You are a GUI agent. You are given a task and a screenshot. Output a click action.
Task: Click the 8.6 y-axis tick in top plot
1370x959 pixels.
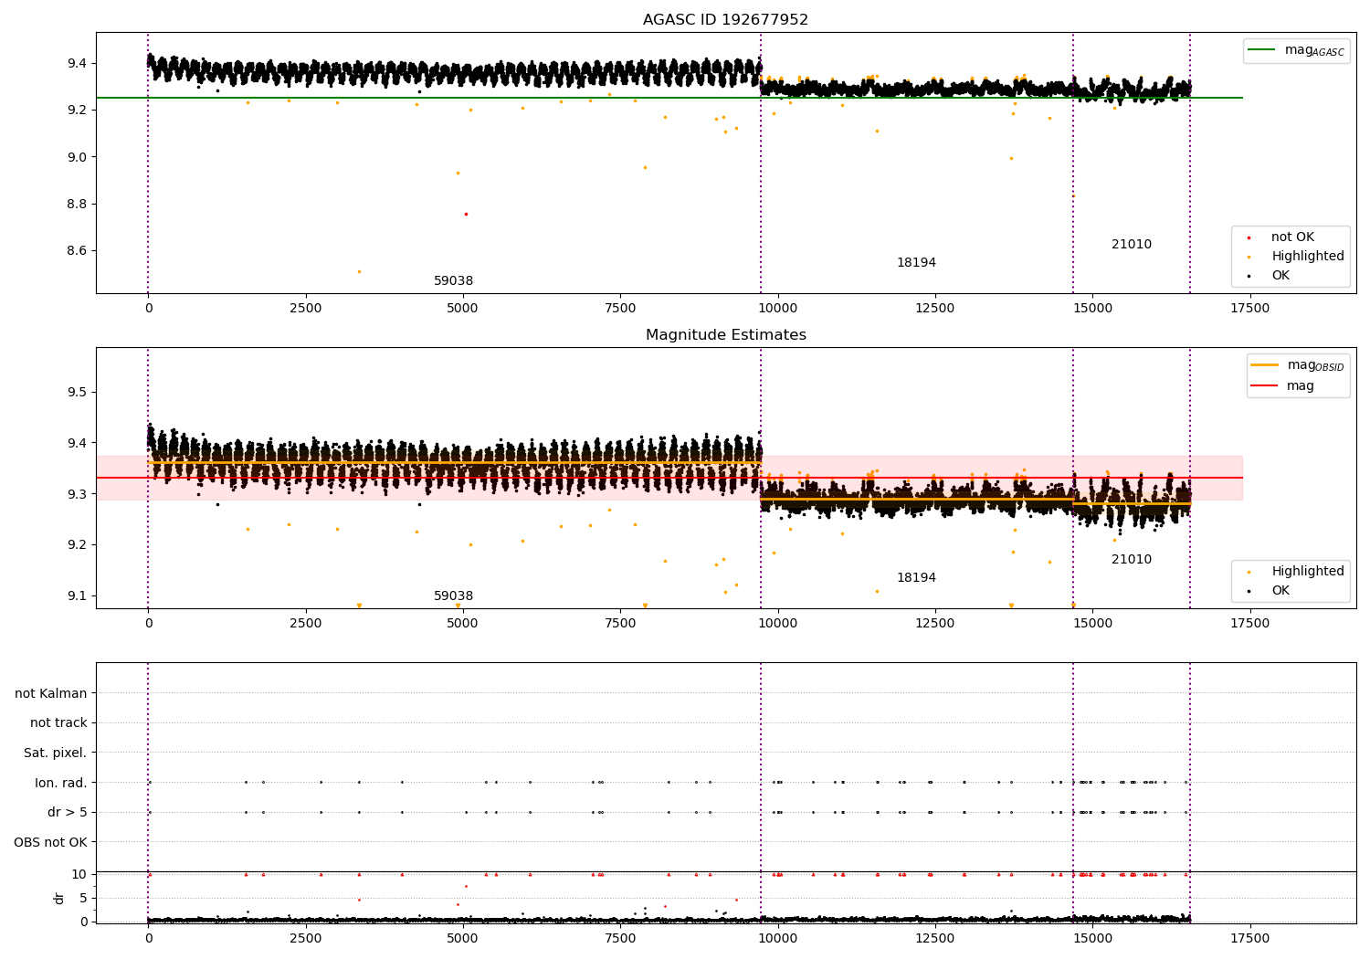click(x=79, y=251)
